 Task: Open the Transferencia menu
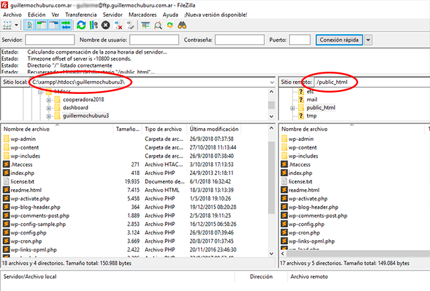(81, 15)
